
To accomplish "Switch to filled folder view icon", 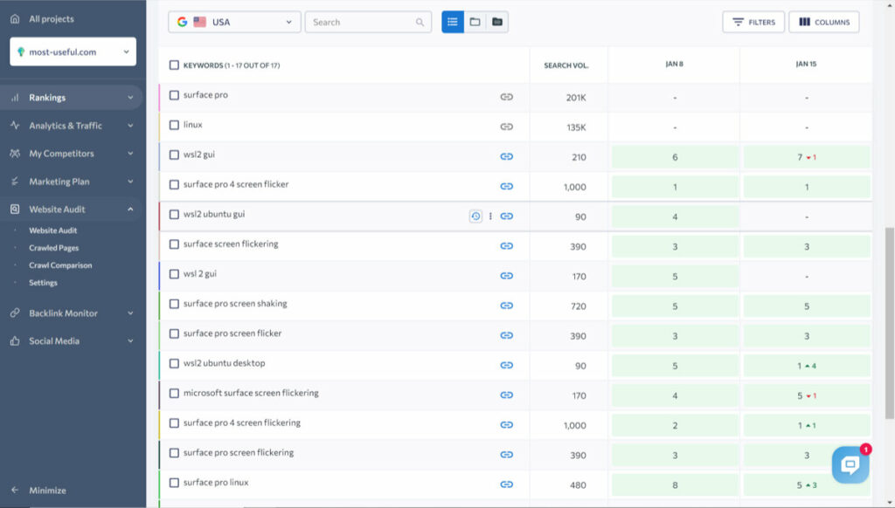I will (x=497, y=22).
